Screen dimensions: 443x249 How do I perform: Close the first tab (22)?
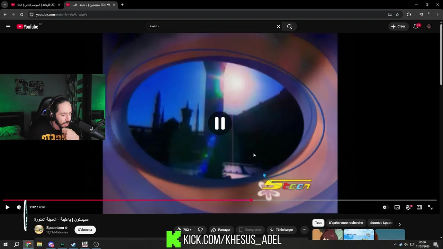click(x=59, y=5)
